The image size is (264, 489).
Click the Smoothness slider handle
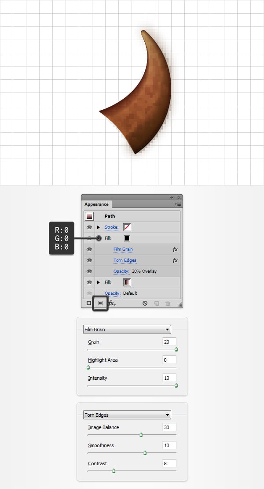pos(145,453)
